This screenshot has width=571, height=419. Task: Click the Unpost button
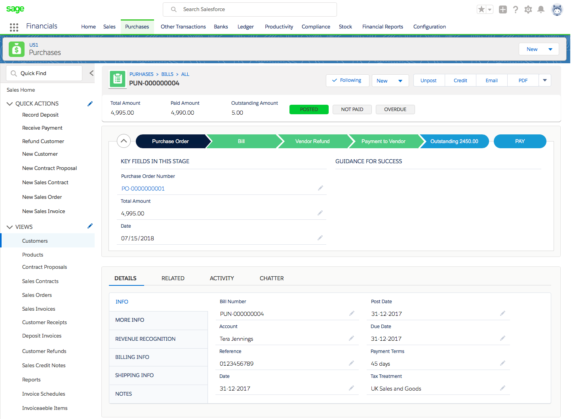coord(429,80)
